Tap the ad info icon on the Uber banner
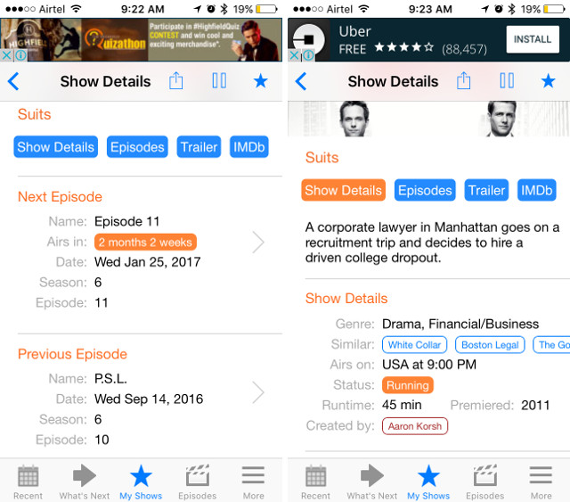The width and height of the screenshot is (570, 502). 308,55
